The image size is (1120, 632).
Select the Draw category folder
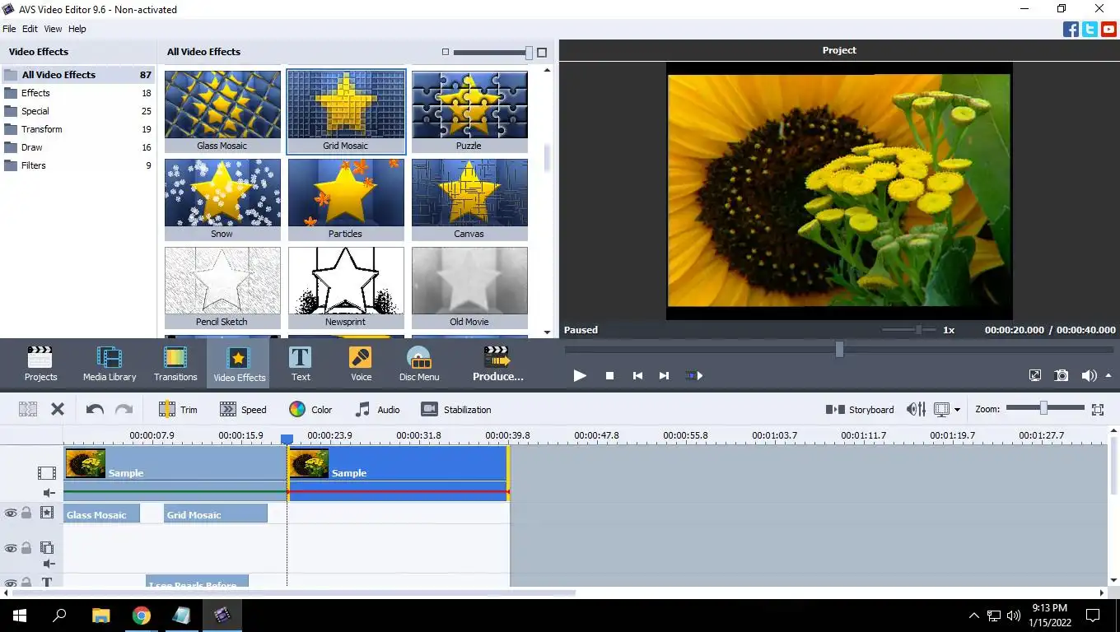78,147
